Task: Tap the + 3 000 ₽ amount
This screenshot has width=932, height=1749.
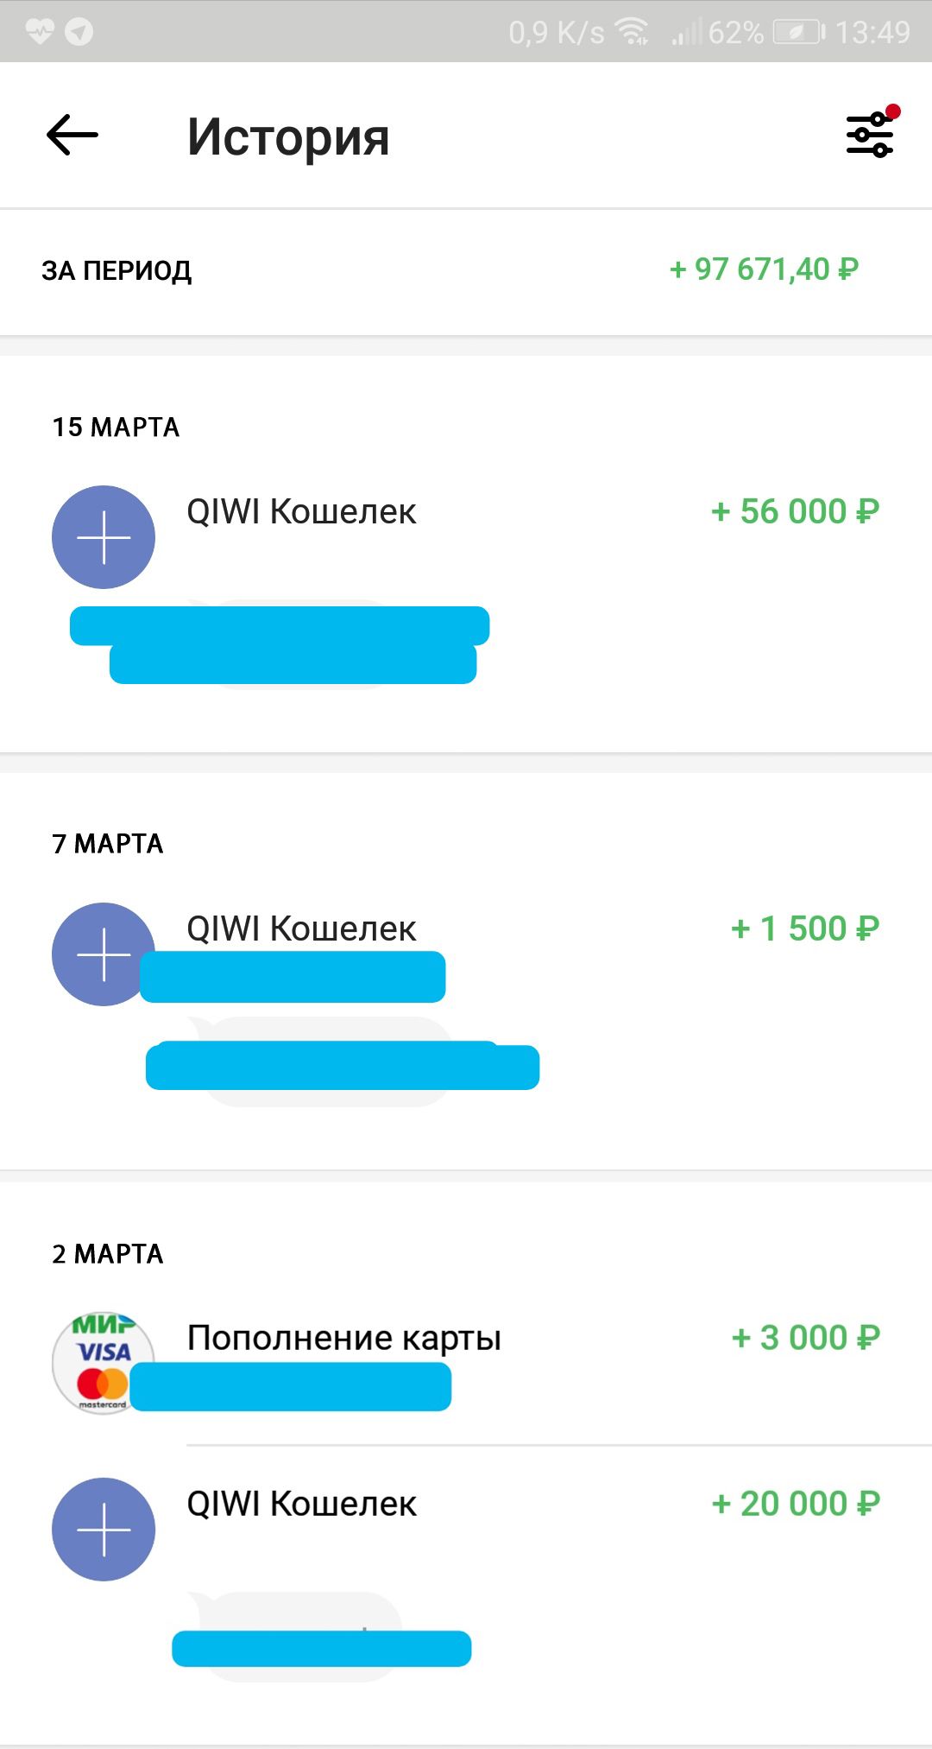Action: pyautogui.click(x=805, y=1338)
